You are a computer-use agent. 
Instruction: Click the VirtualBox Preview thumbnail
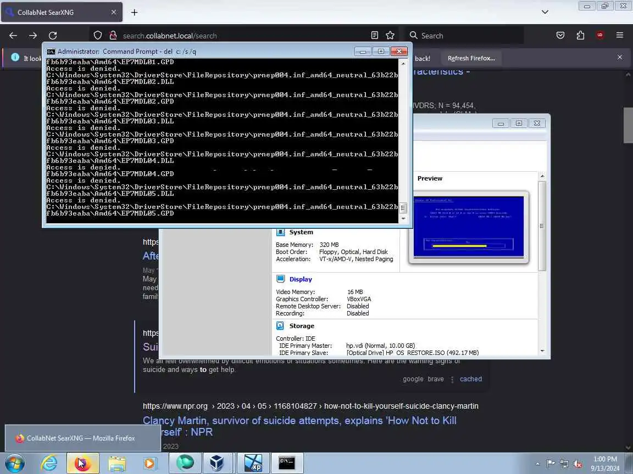click(x=468, y=227)
